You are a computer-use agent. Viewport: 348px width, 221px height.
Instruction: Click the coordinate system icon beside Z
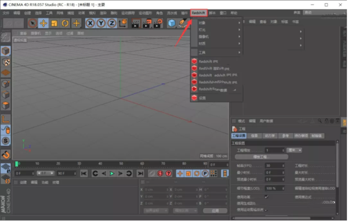123,23
